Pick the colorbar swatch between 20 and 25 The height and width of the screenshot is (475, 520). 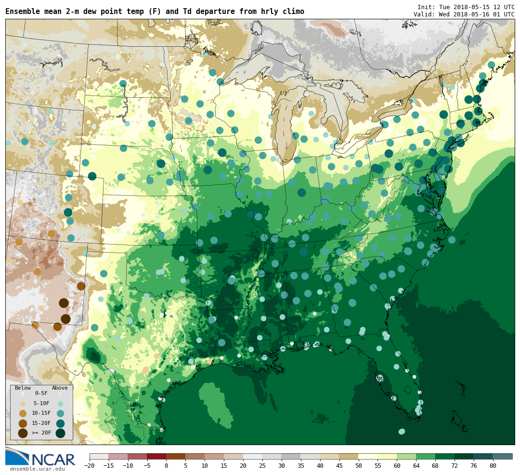click(253, 456)
